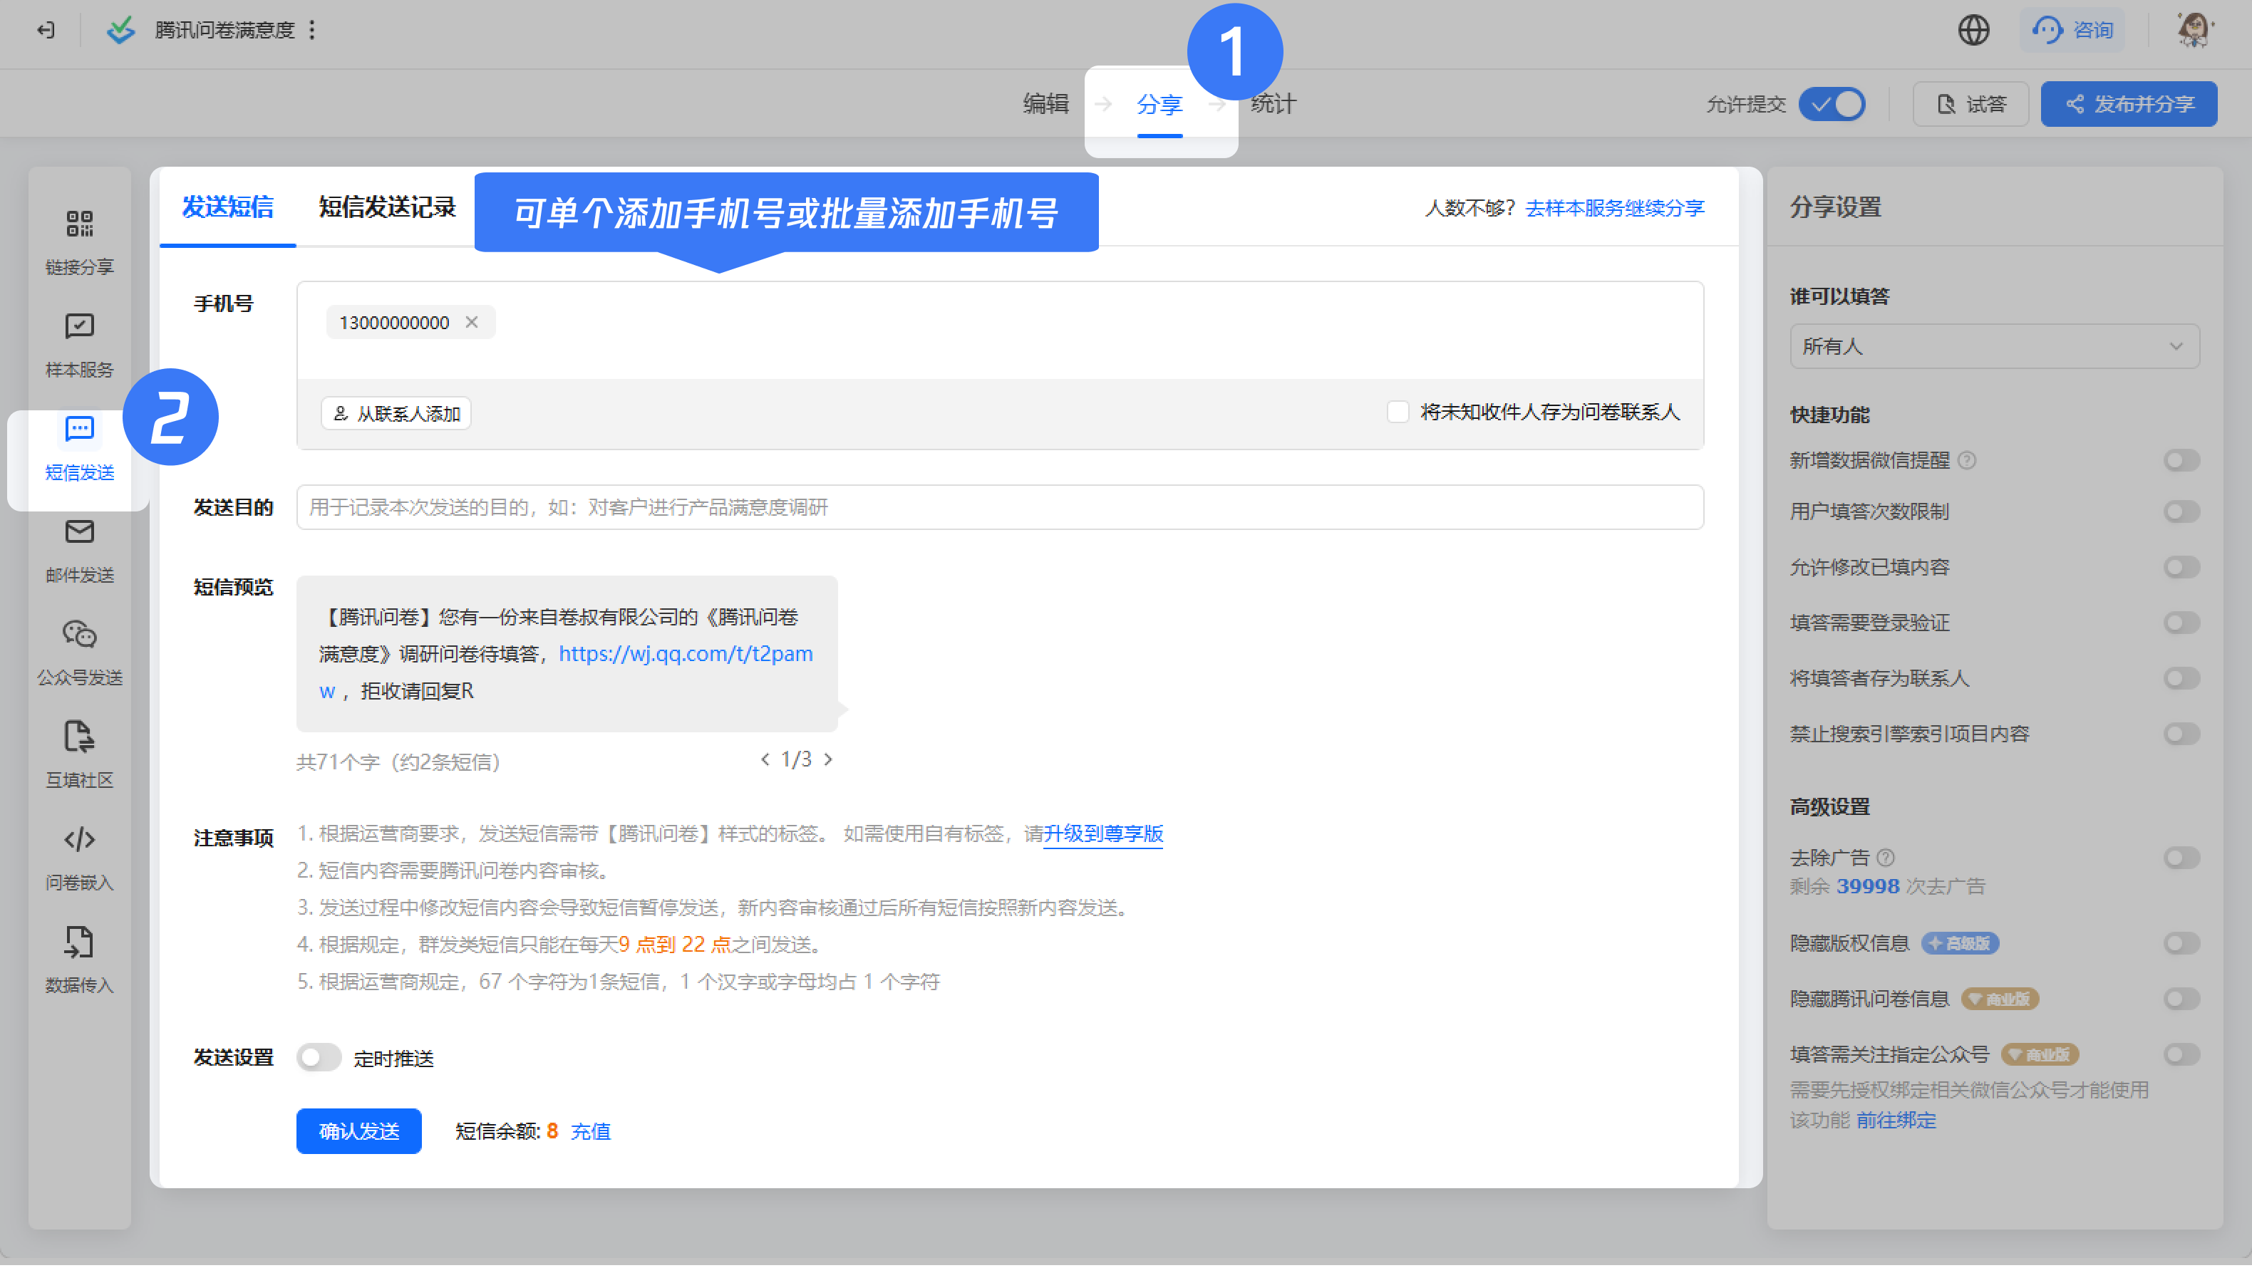This screenshot has width=2252, height=1268.
Task: Enable 新增数据微信提醒 toggle
Action: click(2181, 460)
